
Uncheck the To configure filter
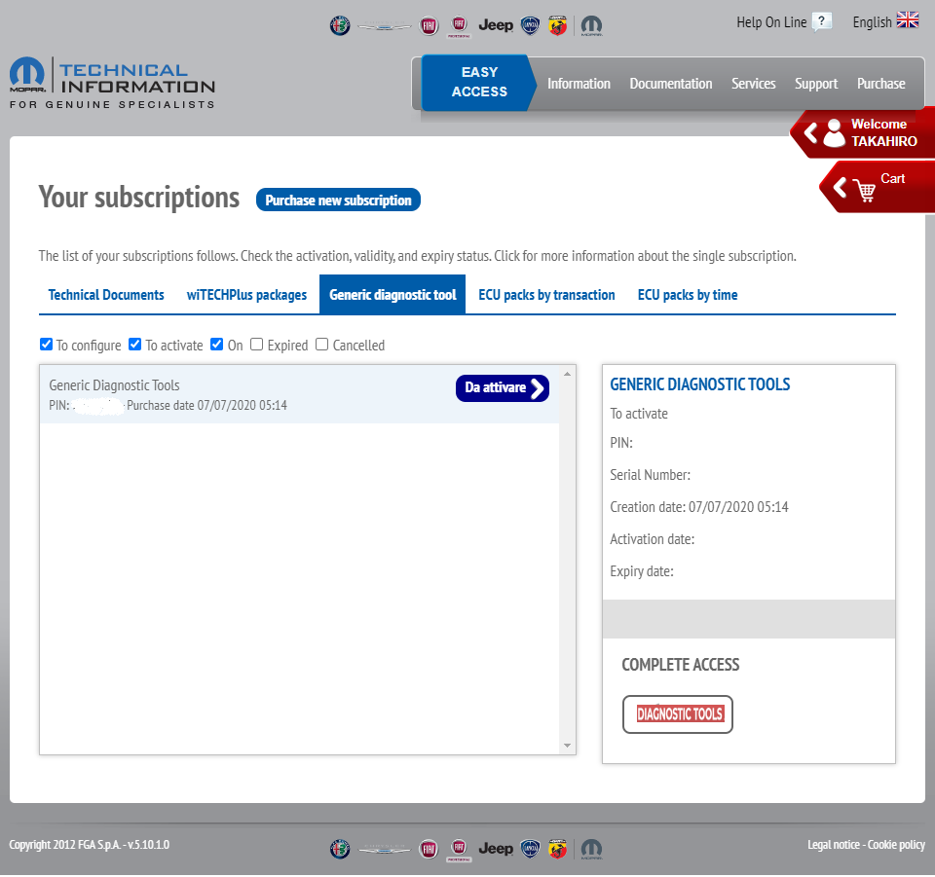(x=46, y=345)
